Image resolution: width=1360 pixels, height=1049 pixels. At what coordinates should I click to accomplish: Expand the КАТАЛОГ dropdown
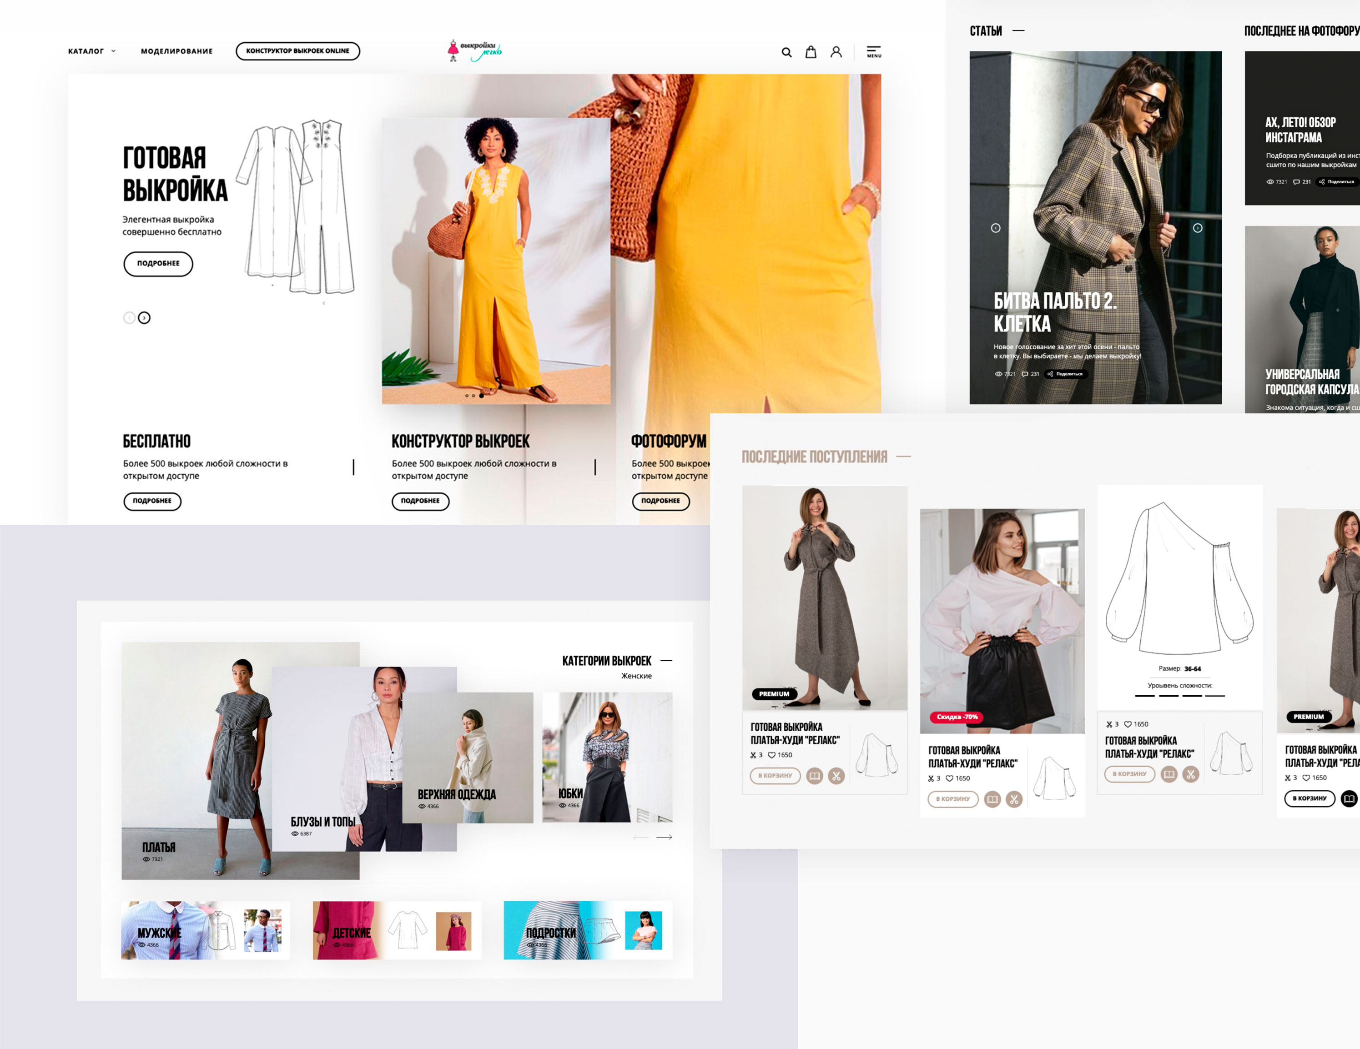coord(92,51)
